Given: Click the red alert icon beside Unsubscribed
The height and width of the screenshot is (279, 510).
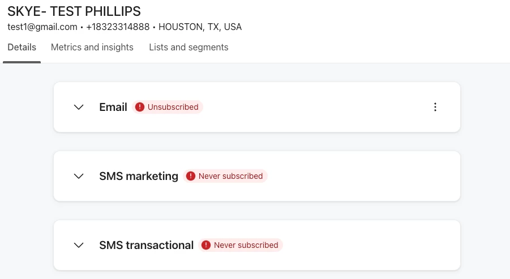Looking at the screenshot, I should pyautogui.click(x=140, y=107).
